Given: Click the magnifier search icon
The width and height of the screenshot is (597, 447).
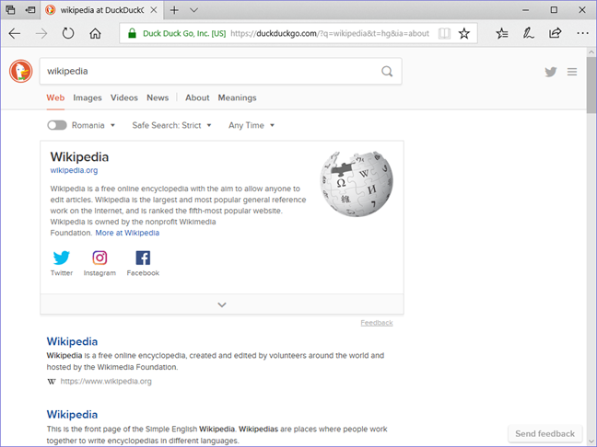Looking at the screenshot, I should point(387,71).
